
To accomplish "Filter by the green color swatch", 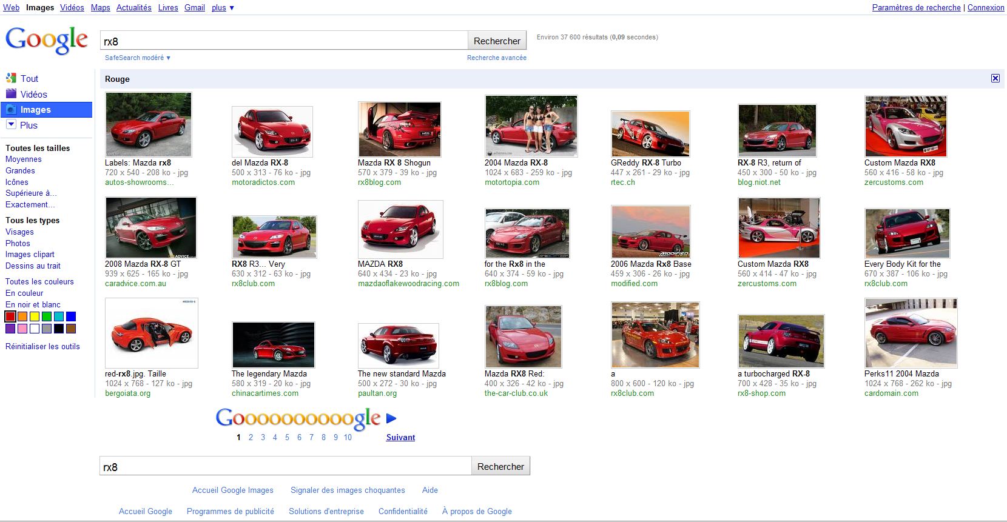I will tap(47, 316).
